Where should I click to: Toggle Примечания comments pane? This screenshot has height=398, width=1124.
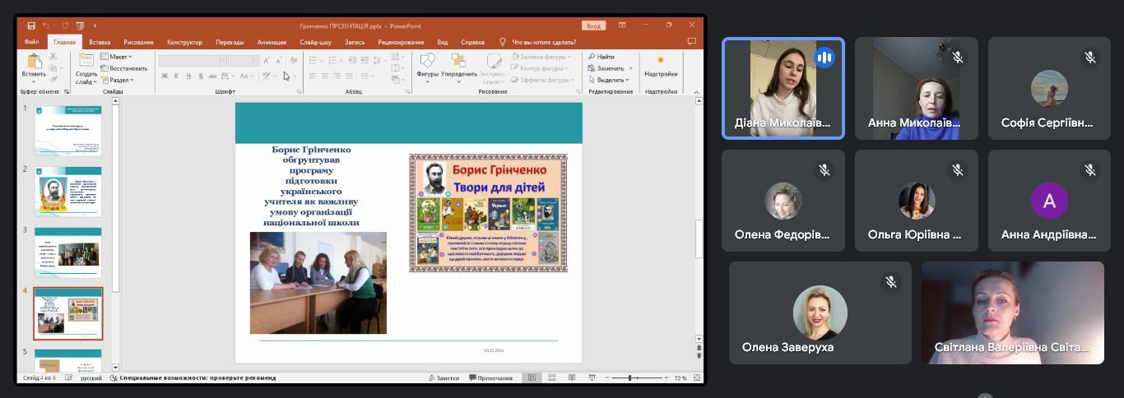point(490,378)
